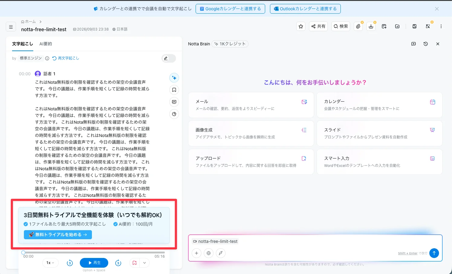Select the スマート入力 card

coord(379,162)
